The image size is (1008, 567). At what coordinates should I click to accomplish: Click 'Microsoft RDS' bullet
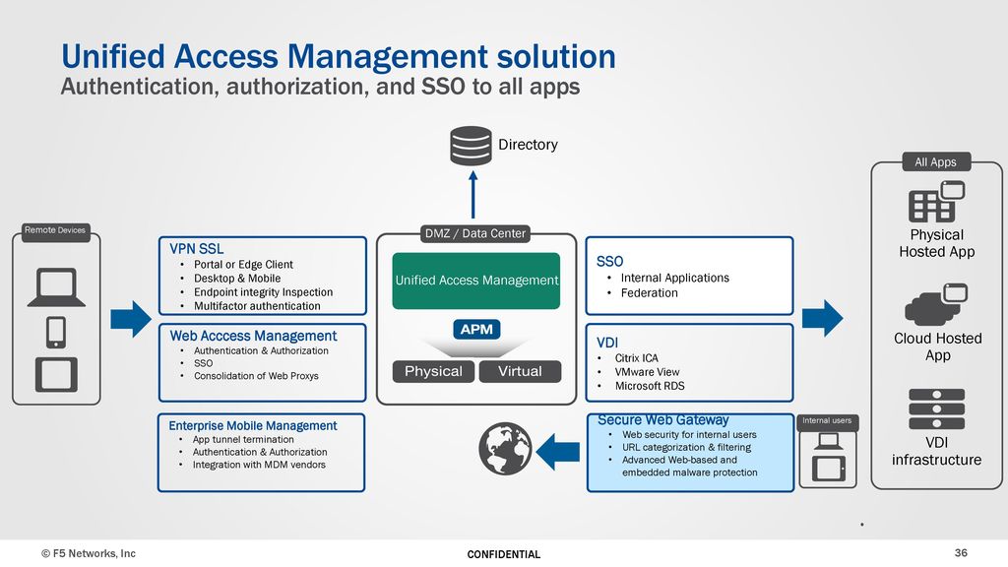coord(650,386)
